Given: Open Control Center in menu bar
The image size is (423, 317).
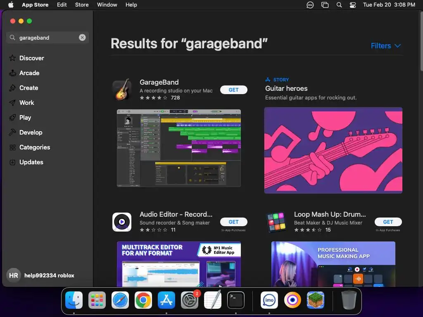Looking at the screenshot, I should pyautogui.click(x=353, y=5).
